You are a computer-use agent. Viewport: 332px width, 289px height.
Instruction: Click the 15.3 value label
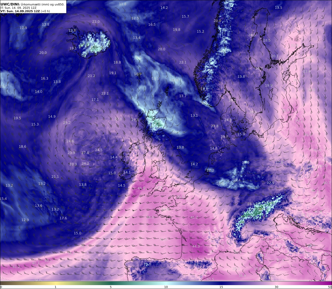tap(35, 124)
